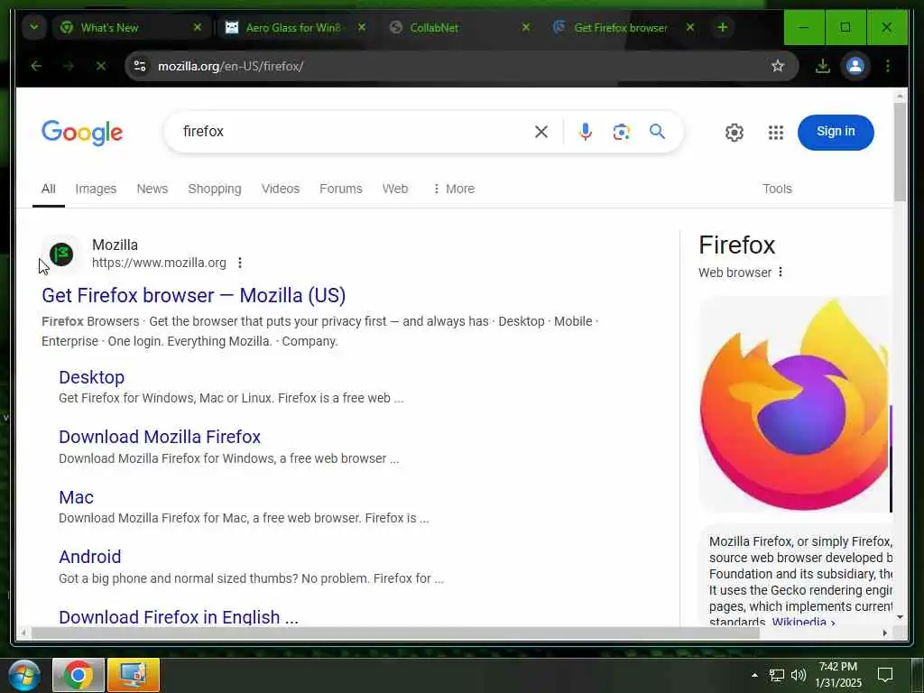Open the search Tools option
This screenshot has height=693, width=924.
tap(777, 189)
